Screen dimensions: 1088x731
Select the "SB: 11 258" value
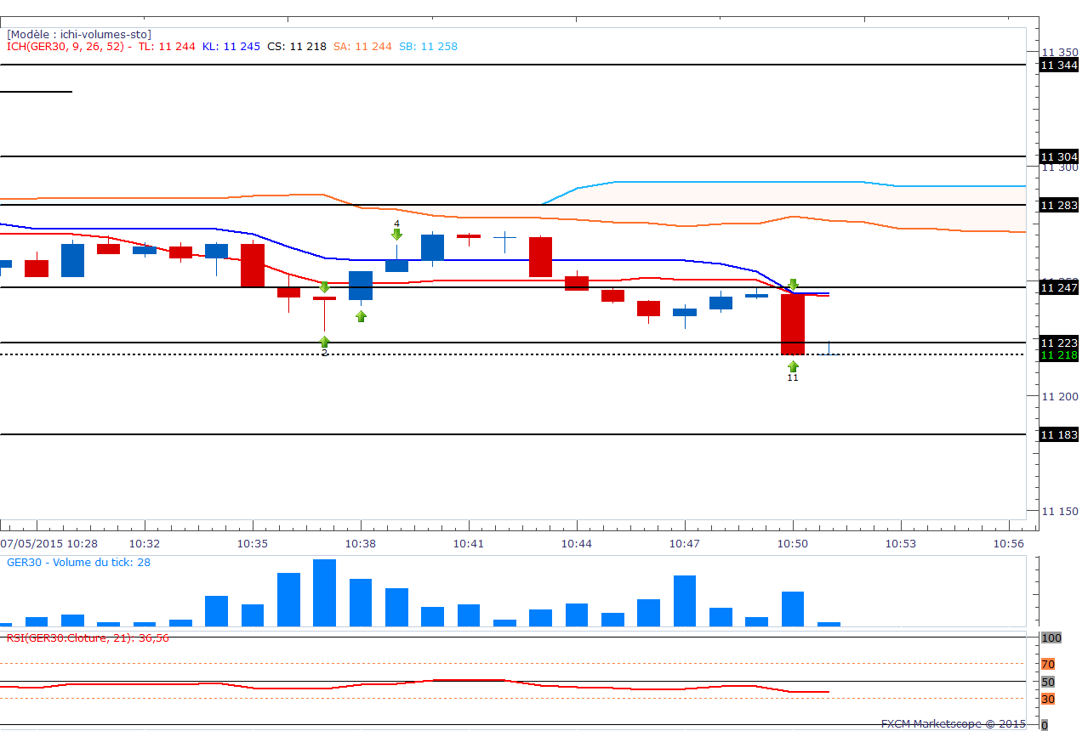428,47
